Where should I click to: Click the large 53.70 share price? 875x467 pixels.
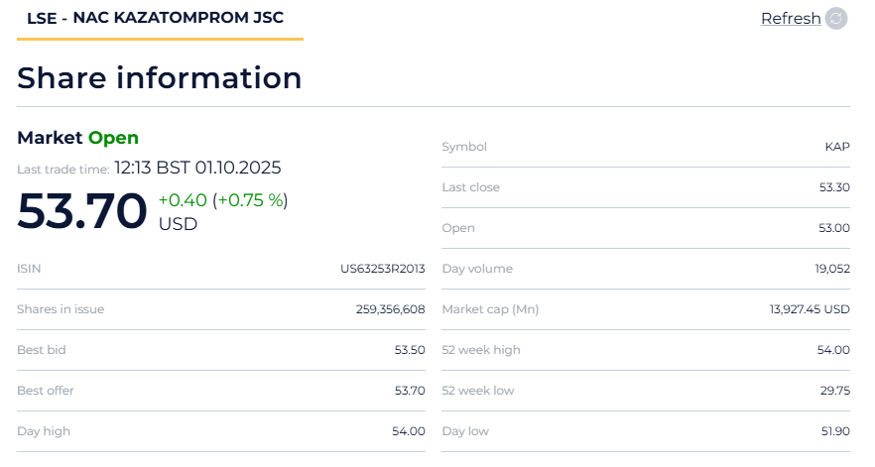coord(82,211)
